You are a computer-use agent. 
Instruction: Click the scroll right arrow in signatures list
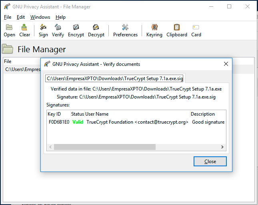pos(222,147)
